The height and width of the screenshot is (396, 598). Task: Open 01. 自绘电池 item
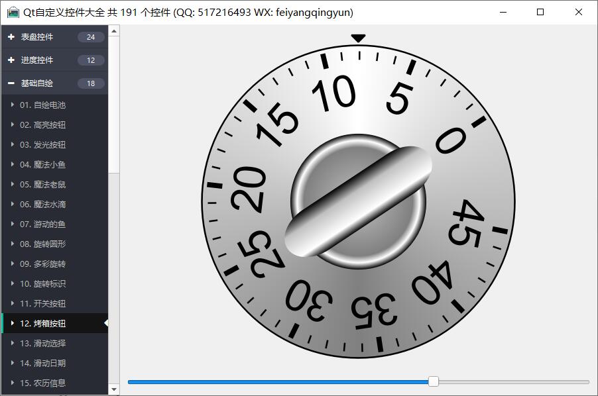(x=42, y=105)
